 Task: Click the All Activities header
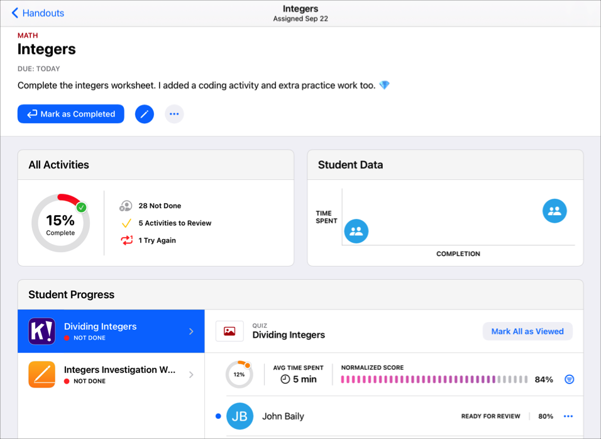click(58, 165)
